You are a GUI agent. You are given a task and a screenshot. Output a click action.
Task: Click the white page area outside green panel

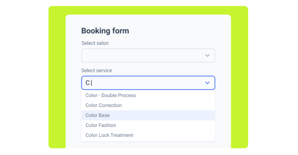[24, 76]
